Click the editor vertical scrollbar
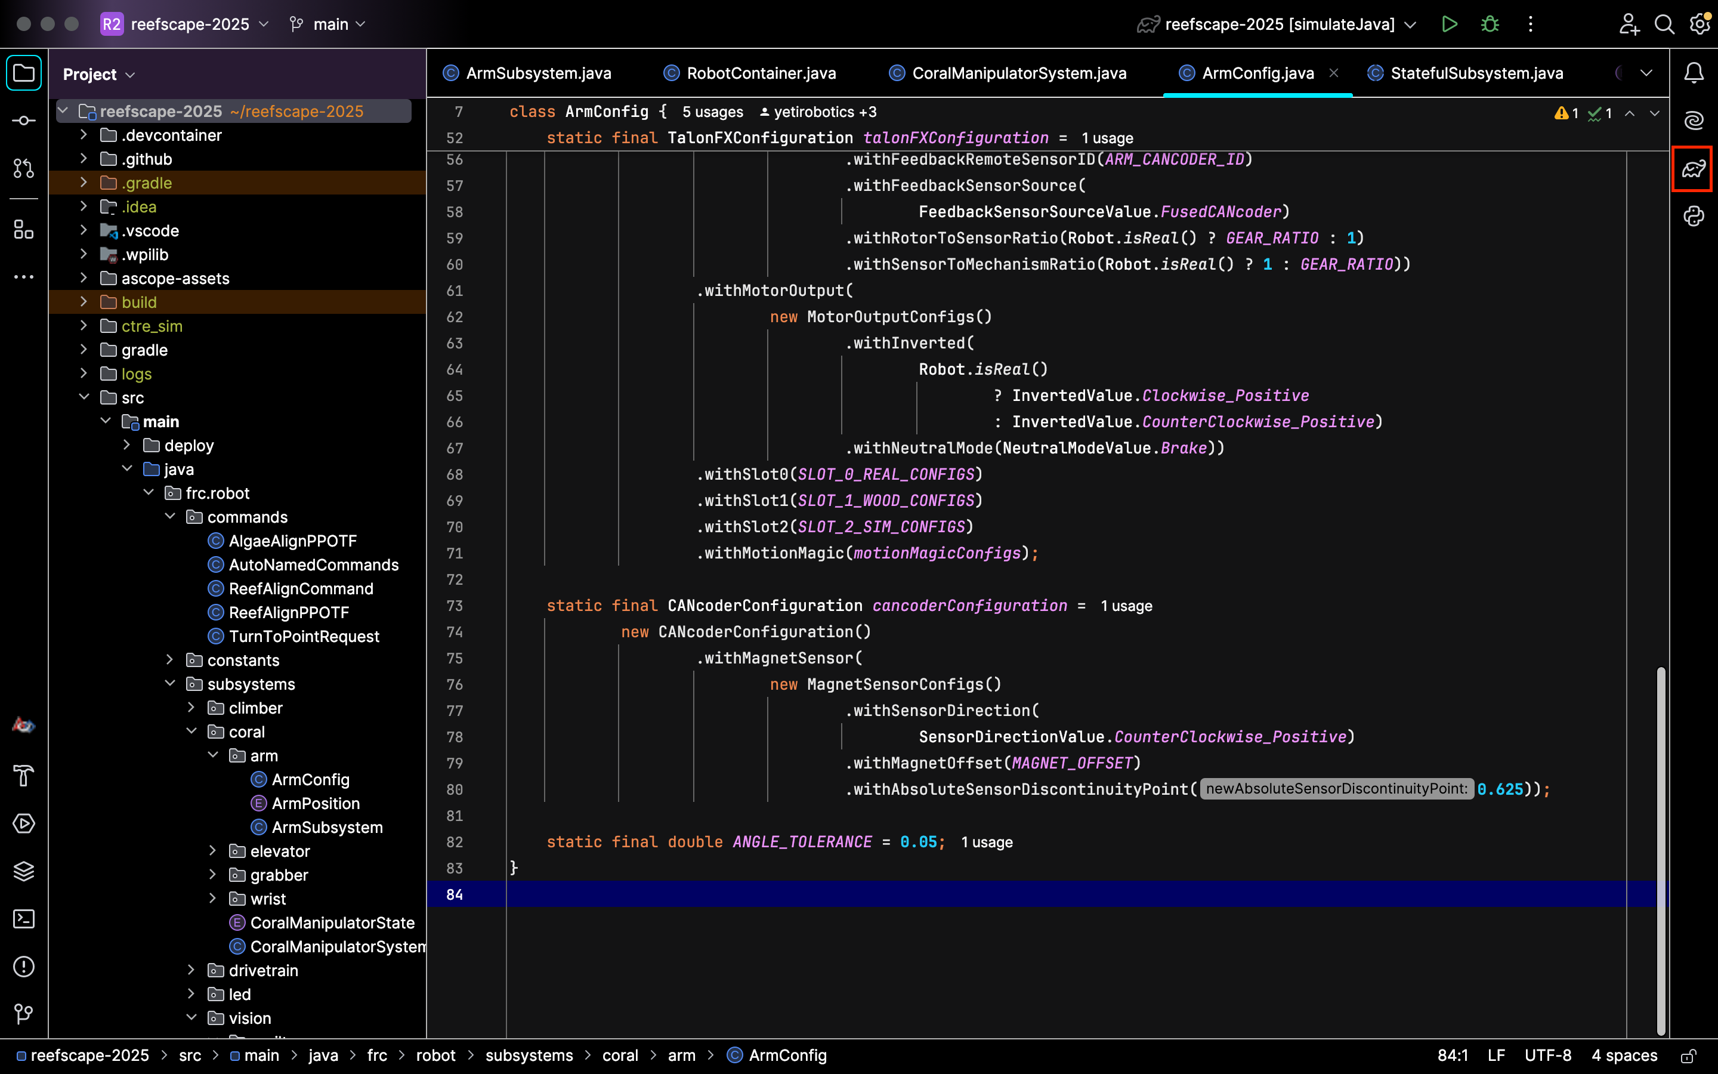 click(x=1661, y=851)
